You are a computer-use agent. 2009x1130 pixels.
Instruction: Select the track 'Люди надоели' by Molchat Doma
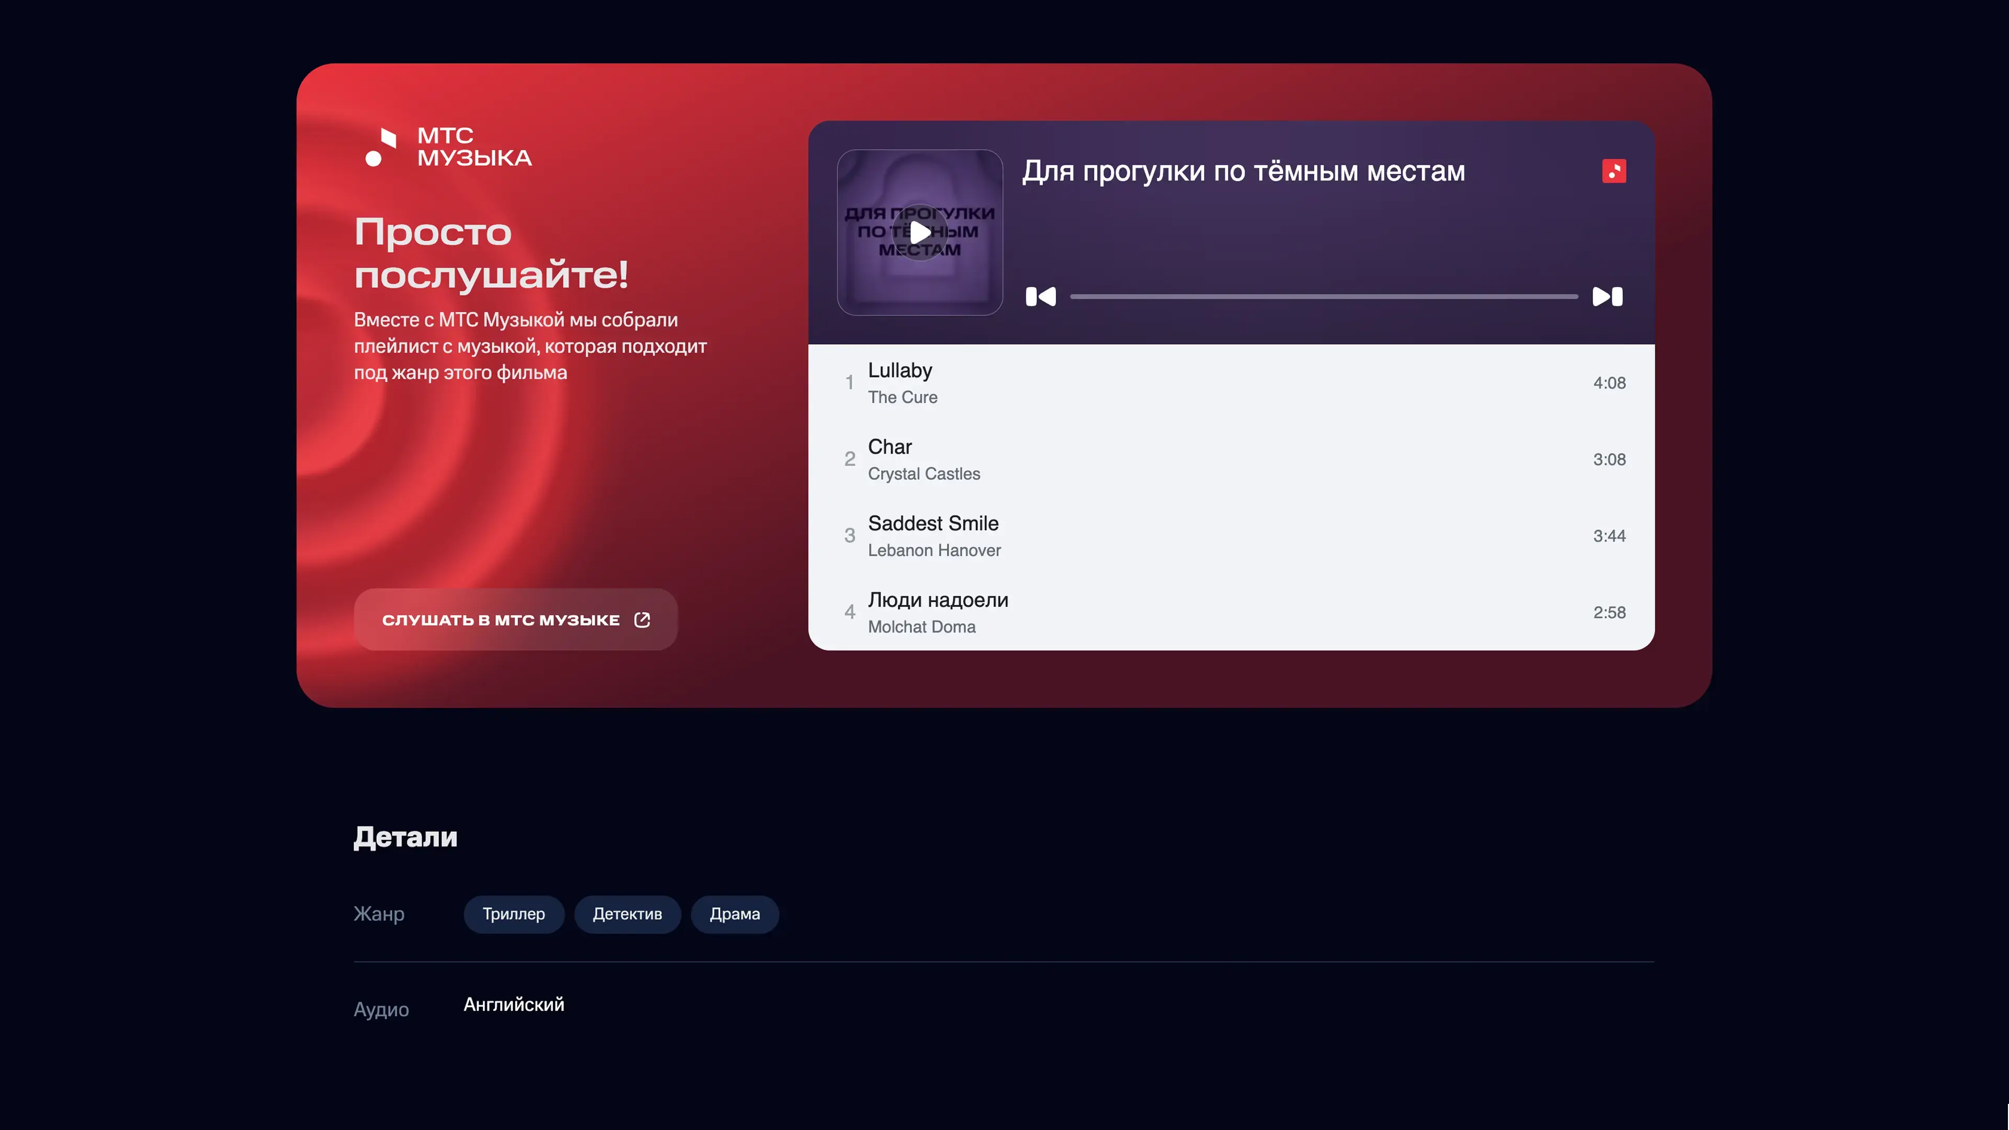pos(938,601)
